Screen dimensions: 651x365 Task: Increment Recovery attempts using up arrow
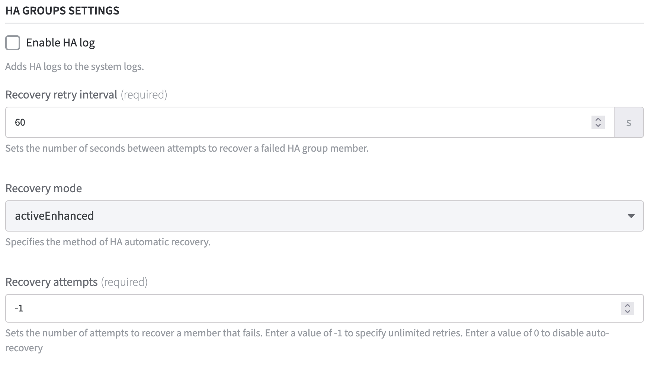coord(627,306)
